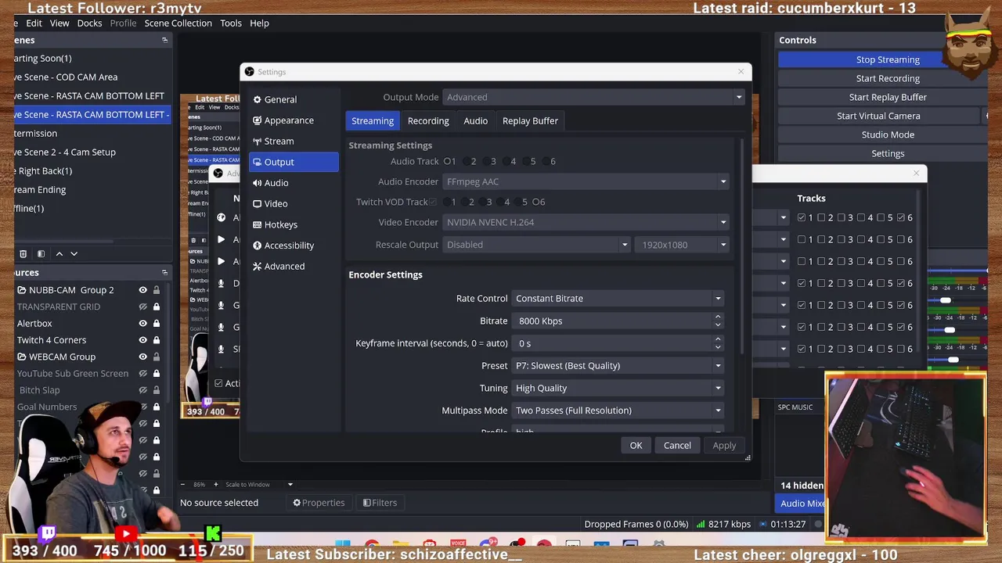
Task: Select the Output settings category
Action: pyautogui.click(x=294, y=162)
